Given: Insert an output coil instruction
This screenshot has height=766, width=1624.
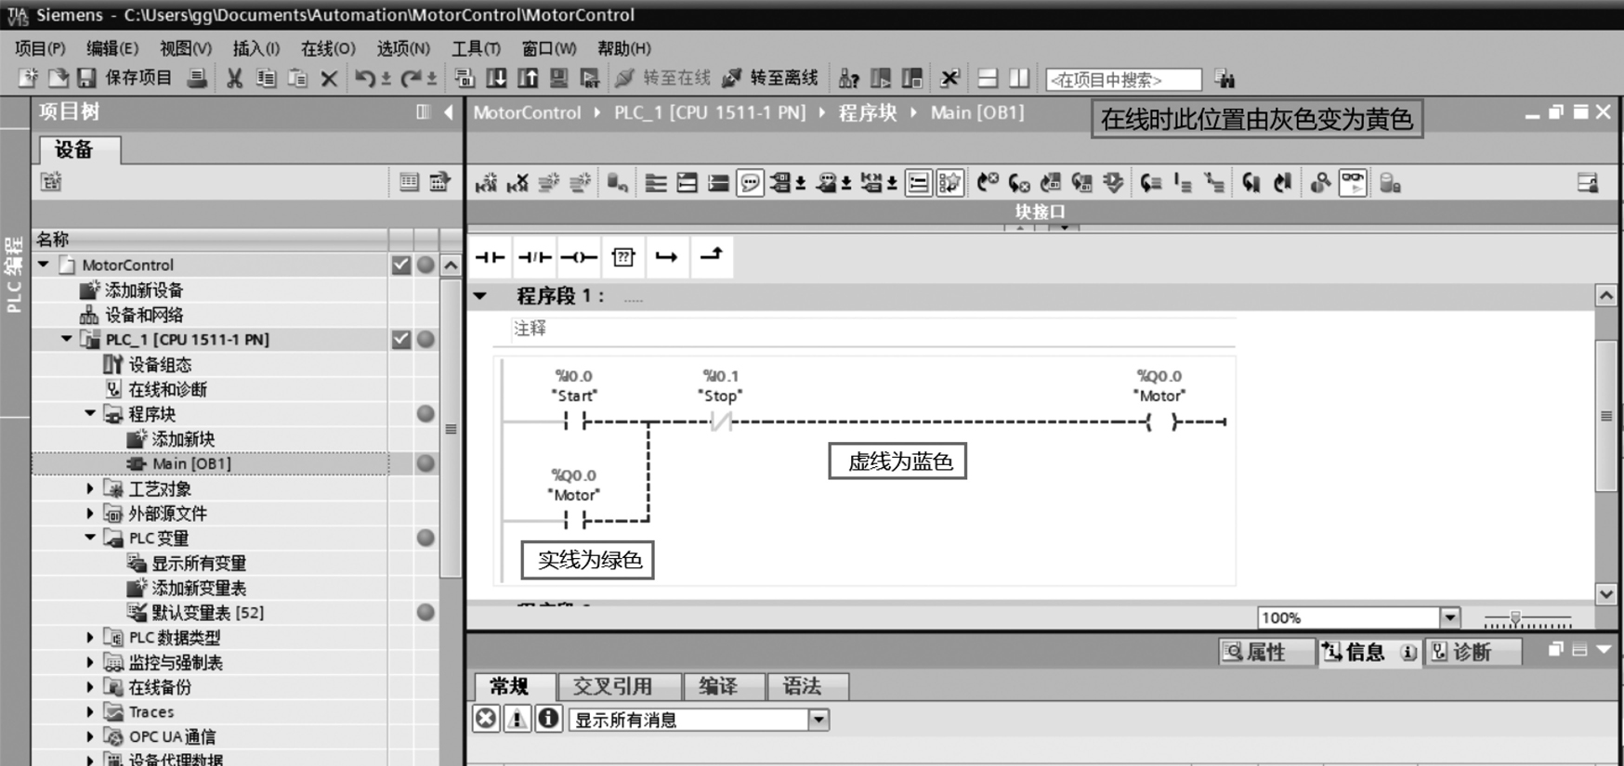Looking at the screenshot, I should (579, 257).
